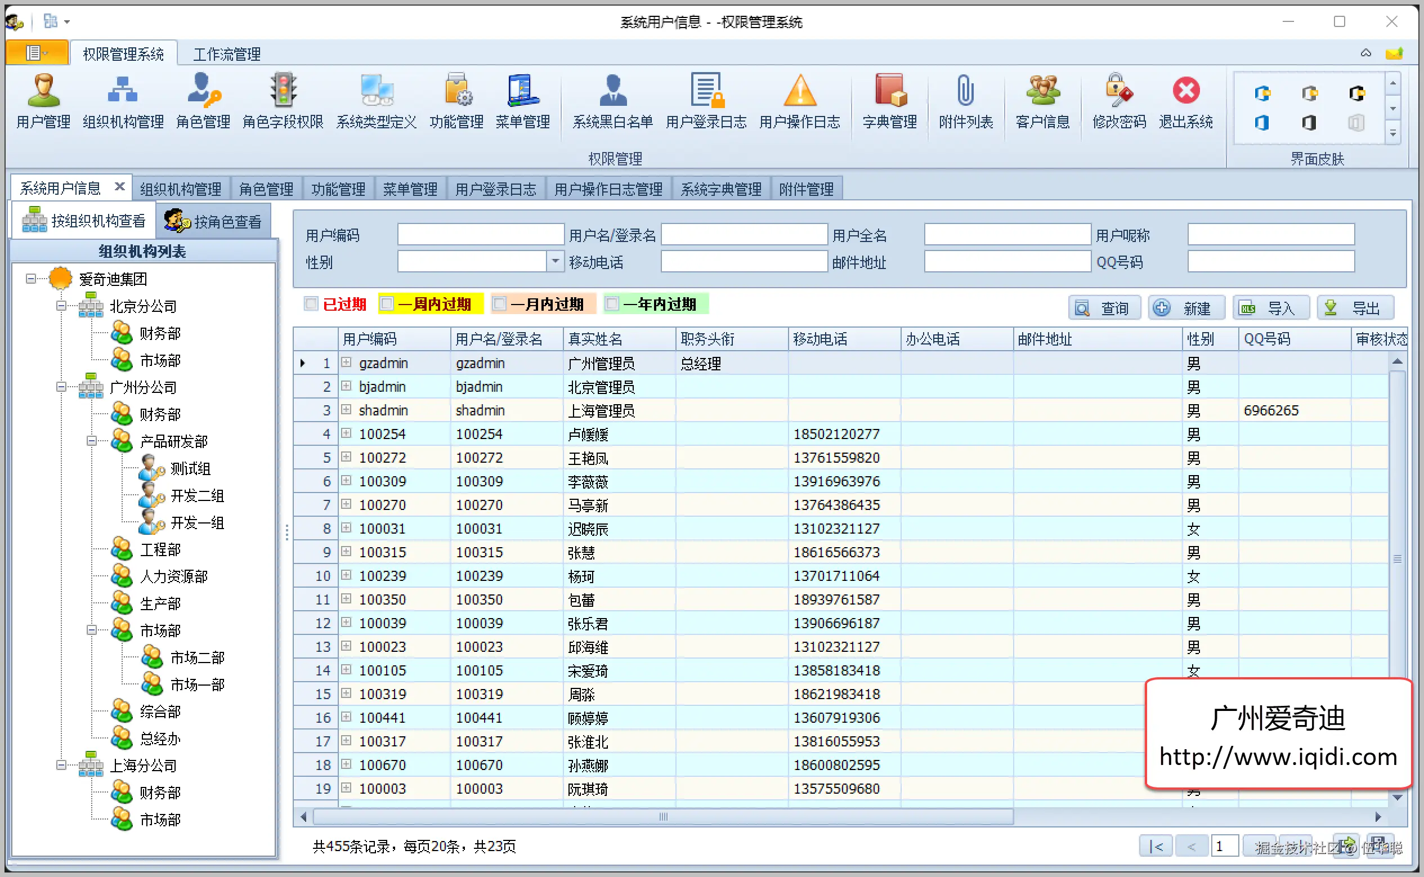The height and width of the screenshot is (877, 1424).
Task: Tick the 一年内过期 checkbox
Action: click(612, 303)
